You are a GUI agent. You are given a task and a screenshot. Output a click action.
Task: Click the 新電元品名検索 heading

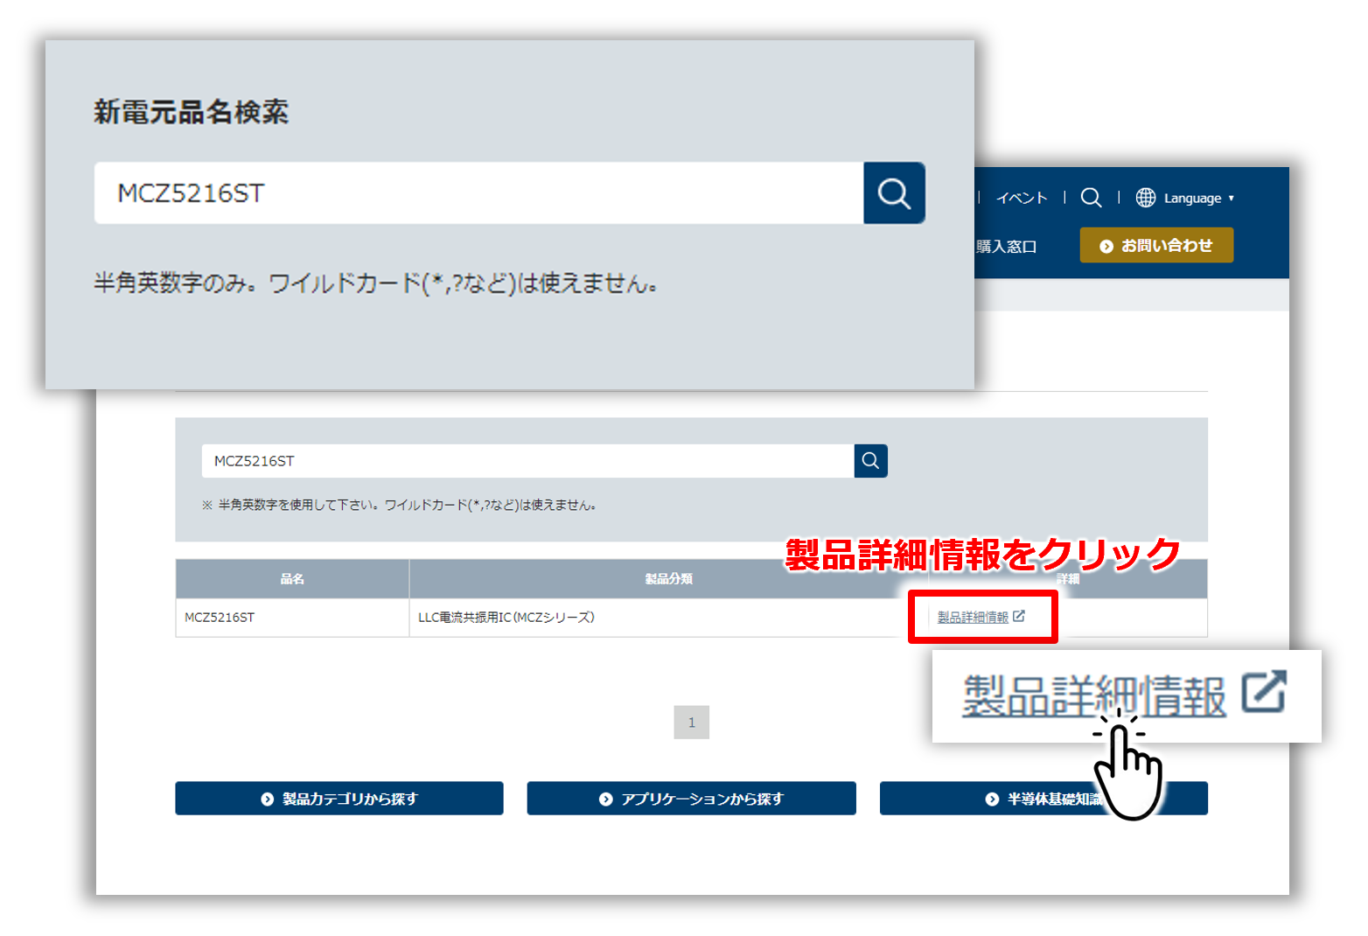(191, 112)
